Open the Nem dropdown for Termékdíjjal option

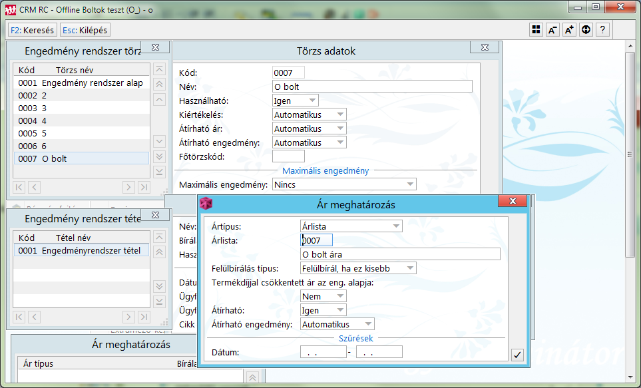[323, 296]
